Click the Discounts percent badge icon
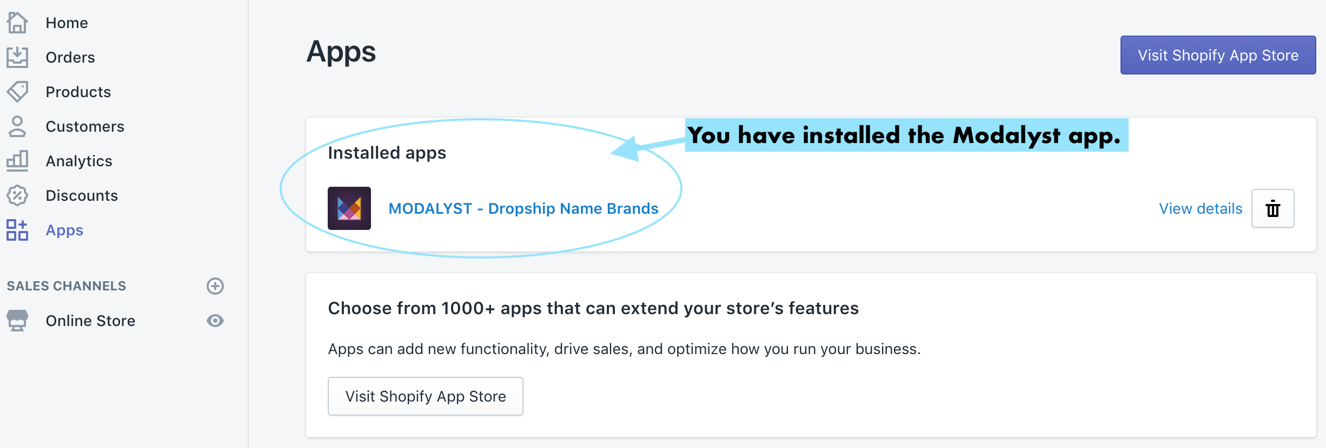This screenshot has height=448, width=1326. [17, 195]
